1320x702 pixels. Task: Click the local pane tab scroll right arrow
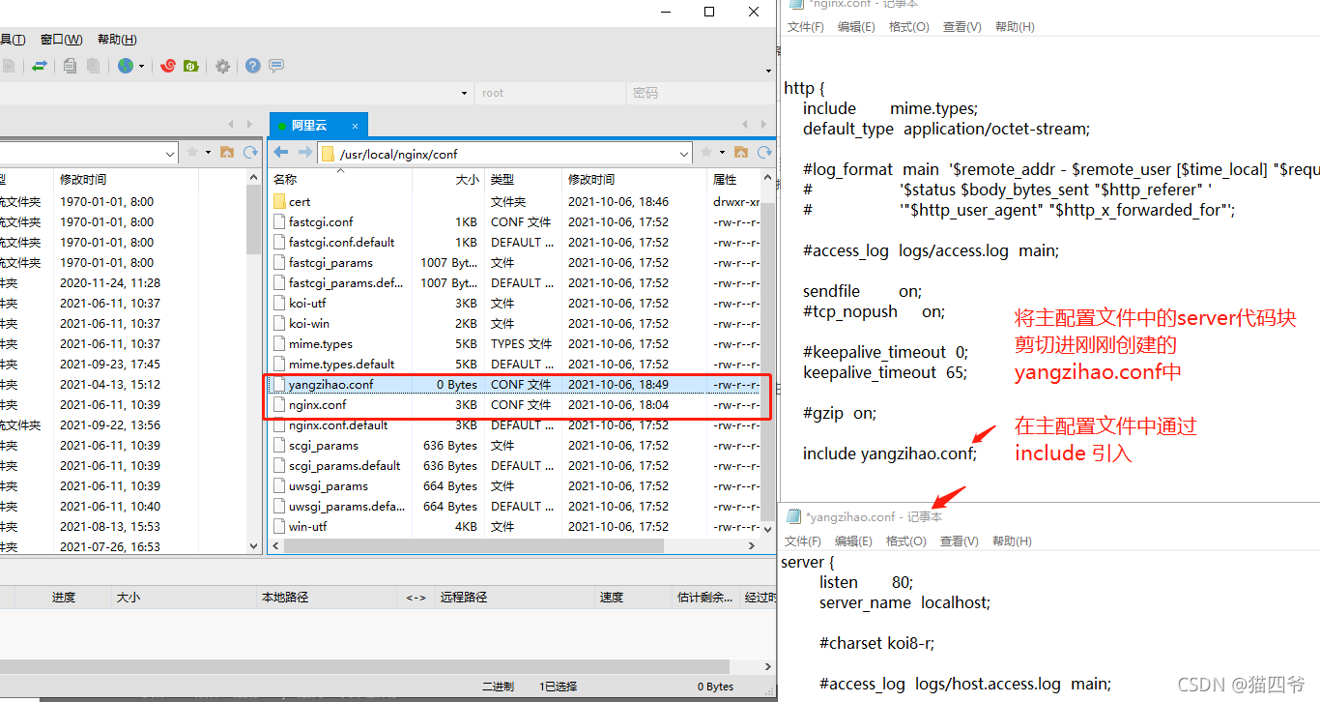(x=247, y=125)
